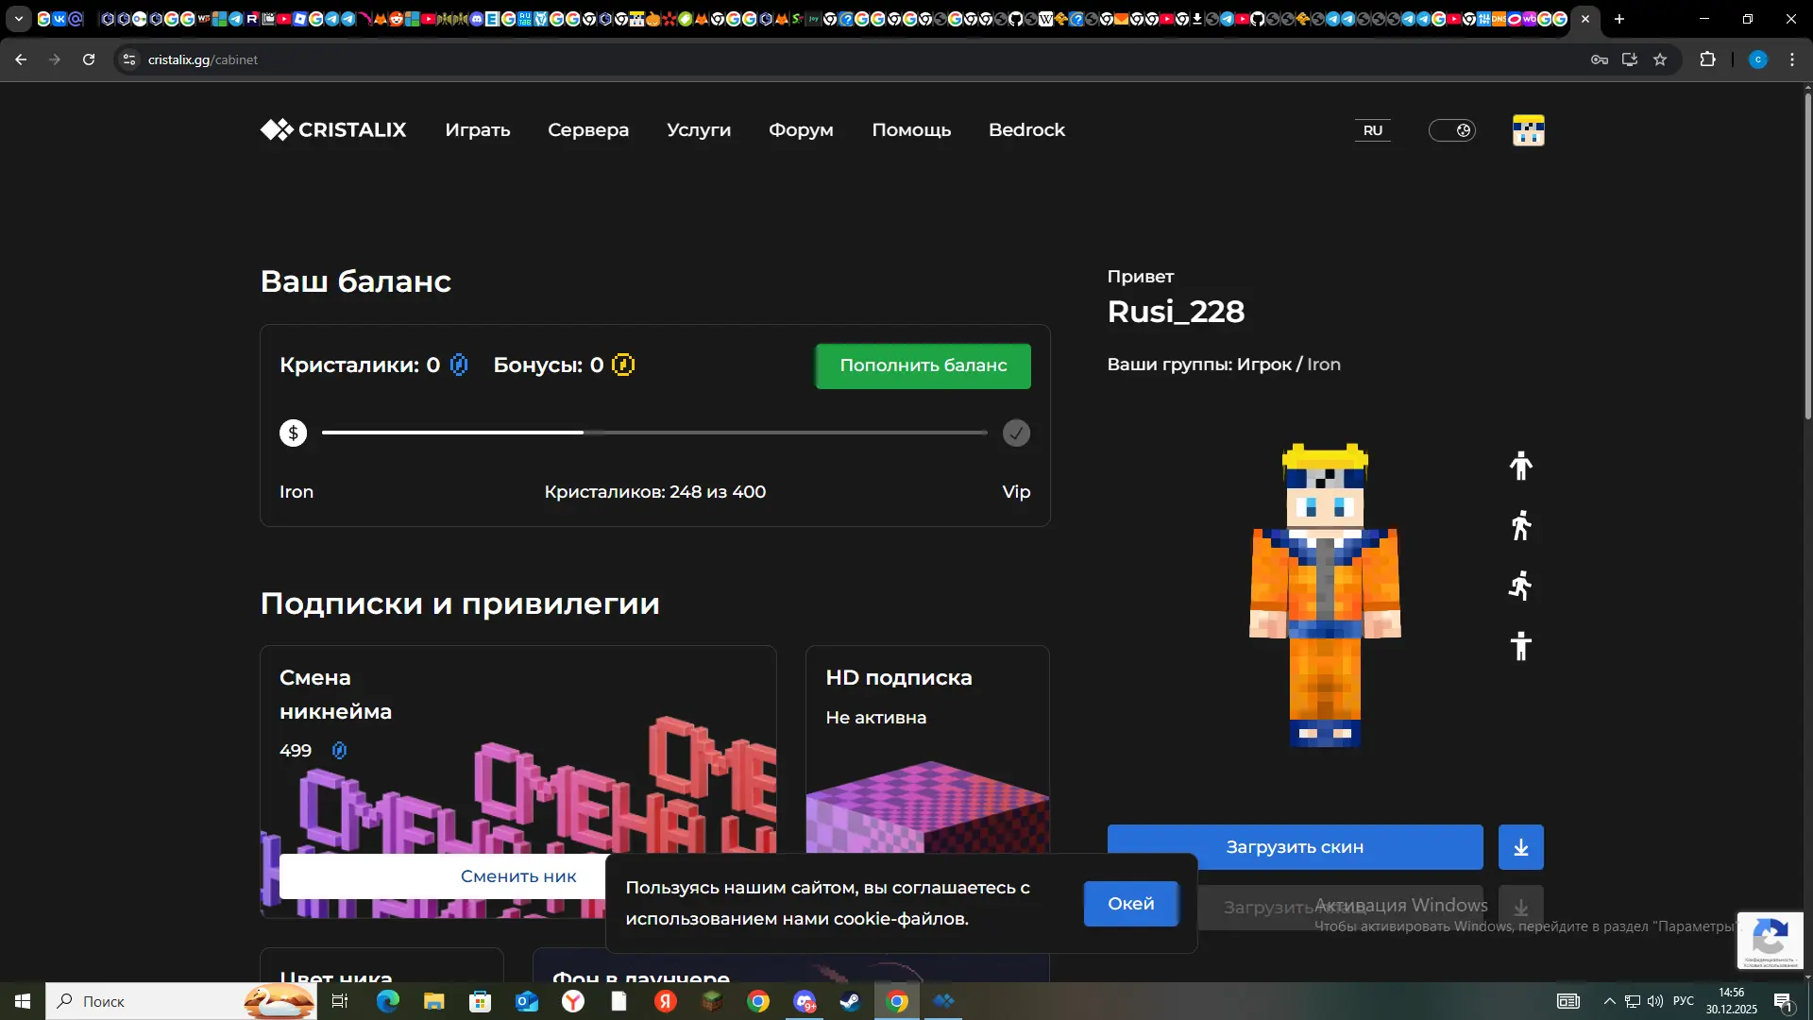Image resolution: width=1813 pixels, height=1020 pixels.
Task: Open a new browser tab
Action: pyautogui.click(x=1619, y=19)
